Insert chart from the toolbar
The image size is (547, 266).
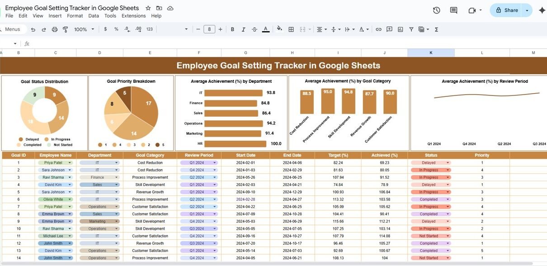(x=400, y=29)
